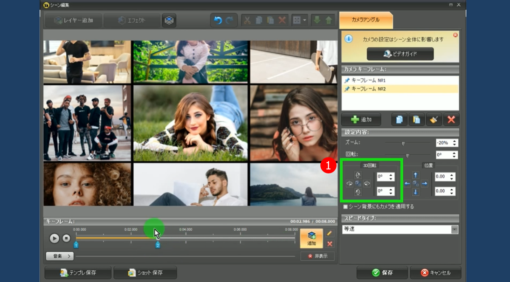This screenshot has width=510, height=282.
Task: Open the スピードタイプ dropdown showing 等速
Action: click(455, 229)
